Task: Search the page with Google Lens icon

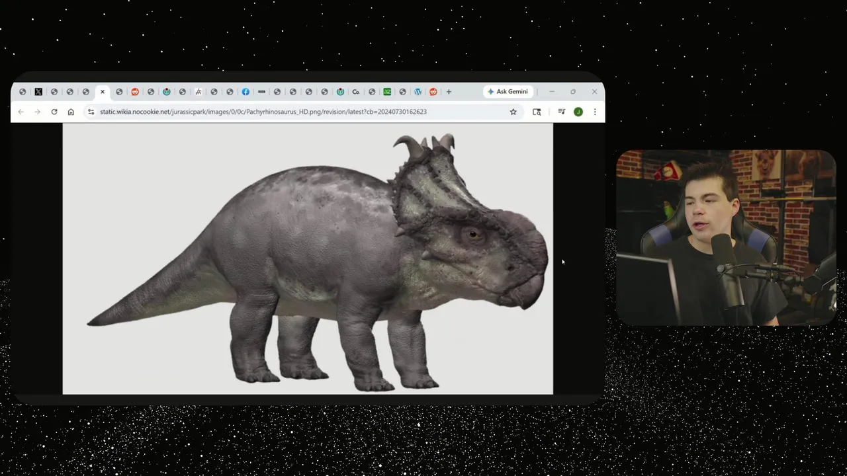Action: (x=537, y=112)
